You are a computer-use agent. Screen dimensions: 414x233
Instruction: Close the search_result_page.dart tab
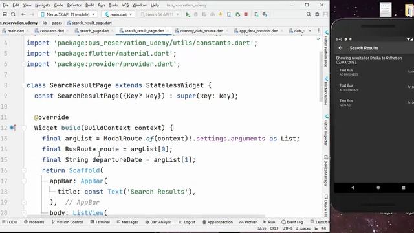point(168,31)
